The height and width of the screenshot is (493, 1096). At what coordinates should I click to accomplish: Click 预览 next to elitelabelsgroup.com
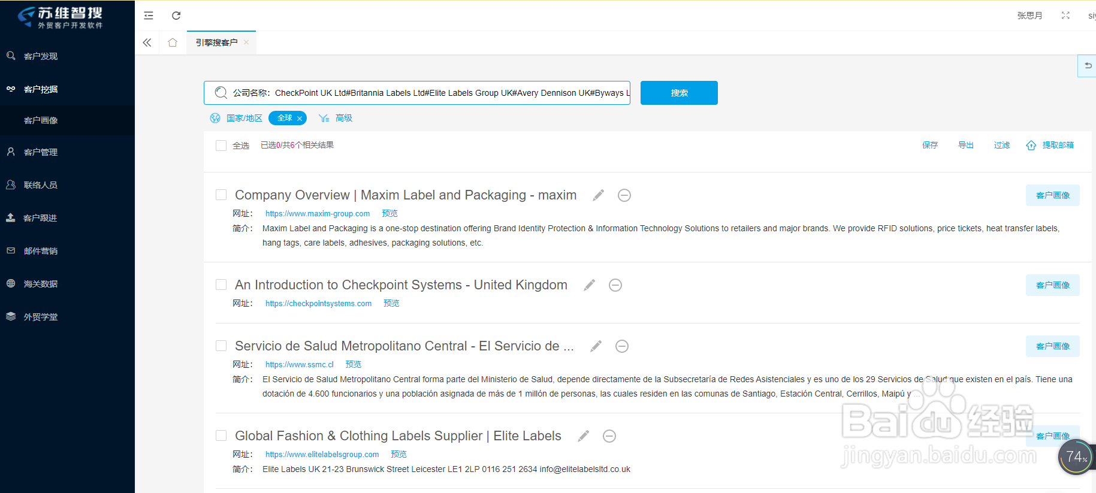click(x=398, y=454)
